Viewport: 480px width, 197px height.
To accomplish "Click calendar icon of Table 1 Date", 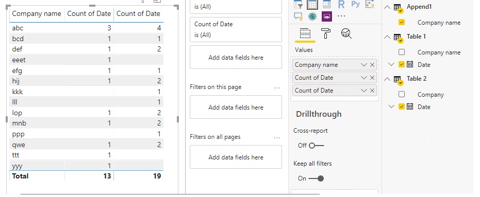I will click(410, 64).
